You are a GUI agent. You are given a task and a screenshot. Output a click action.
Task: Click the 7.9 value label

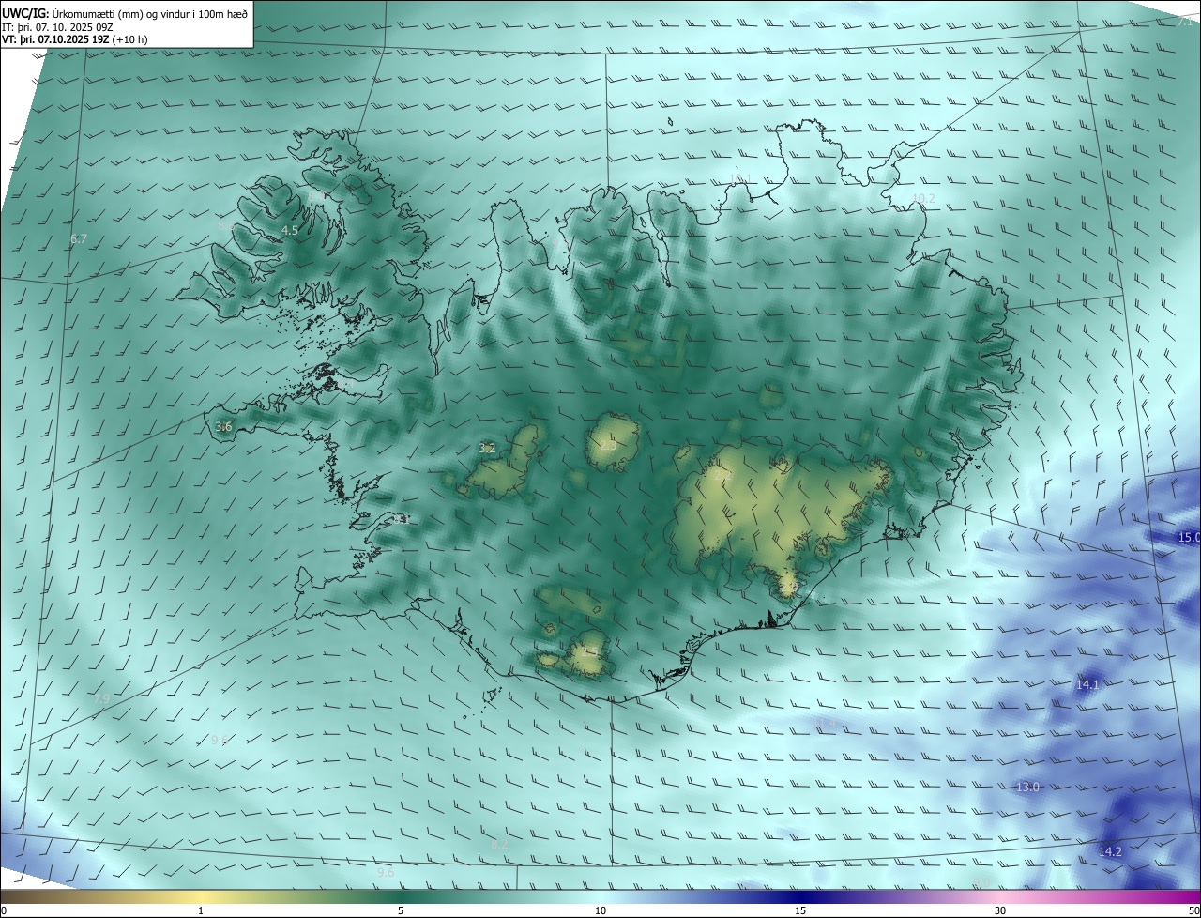(x=101, y=699)
